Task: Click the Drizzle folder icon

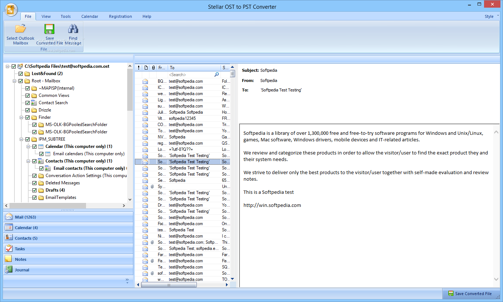Action: pos(34,110)
